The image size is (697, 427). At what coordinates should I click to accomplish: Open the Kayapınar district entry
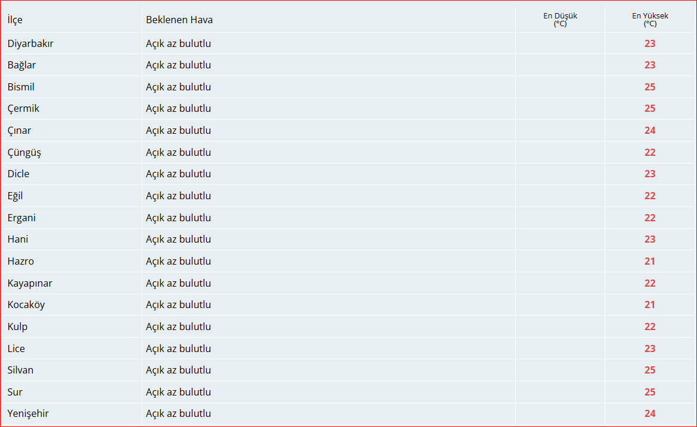[30, 283]
